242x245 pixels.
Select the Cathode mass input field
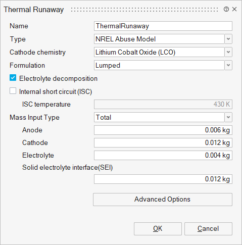tap(163, 142)
